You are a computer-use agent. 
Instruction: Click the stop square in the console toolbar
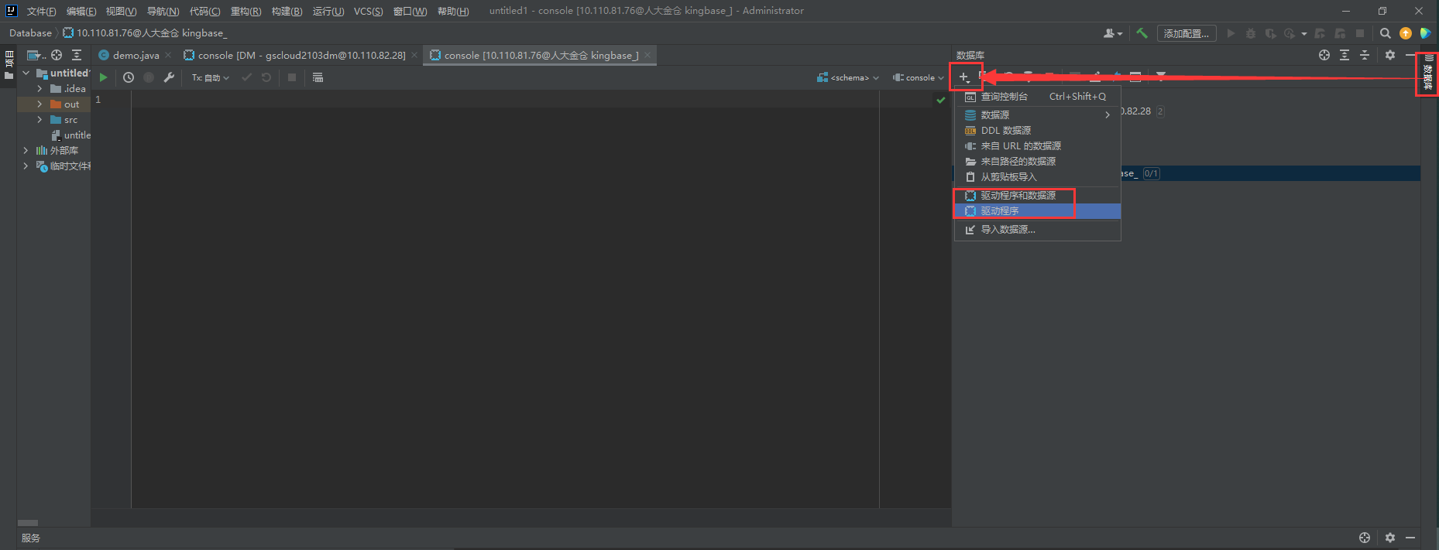(x=292, y=77)
